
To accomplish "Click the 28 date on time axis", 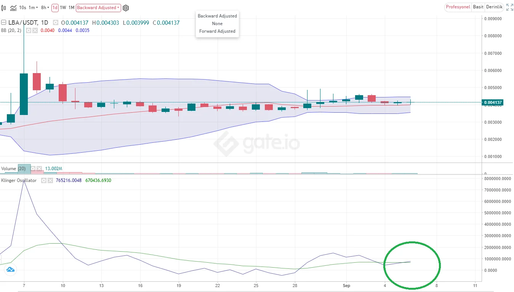I will click(295, 285).
